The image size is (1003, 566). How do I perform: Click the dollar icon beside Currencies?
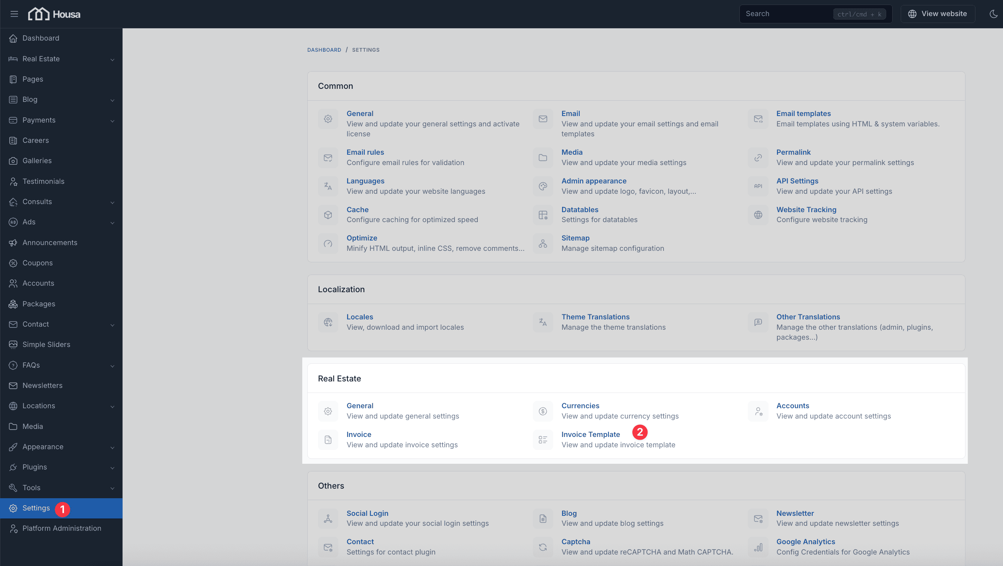543,411
